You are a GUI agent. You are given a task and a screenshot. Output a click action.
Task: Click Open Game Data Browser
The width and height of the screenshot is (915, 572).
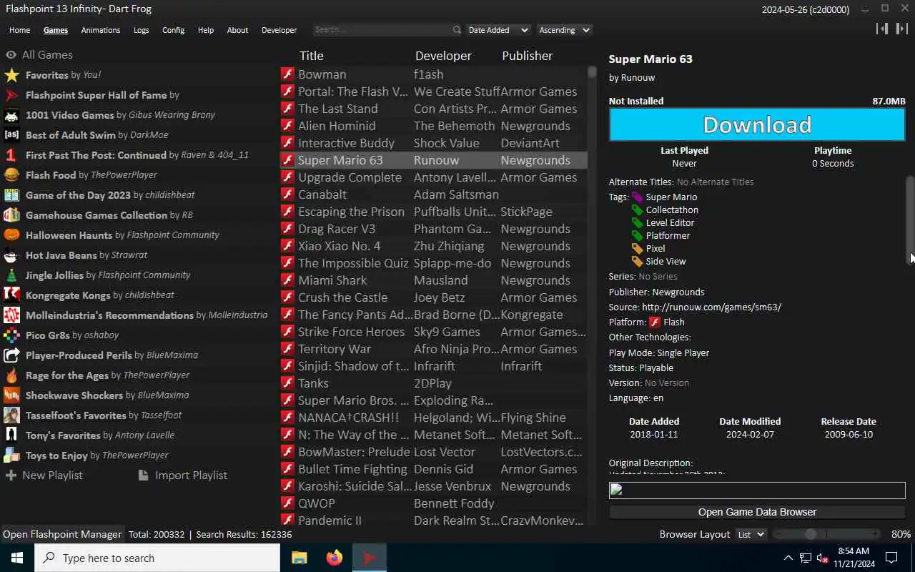[757, 512]
